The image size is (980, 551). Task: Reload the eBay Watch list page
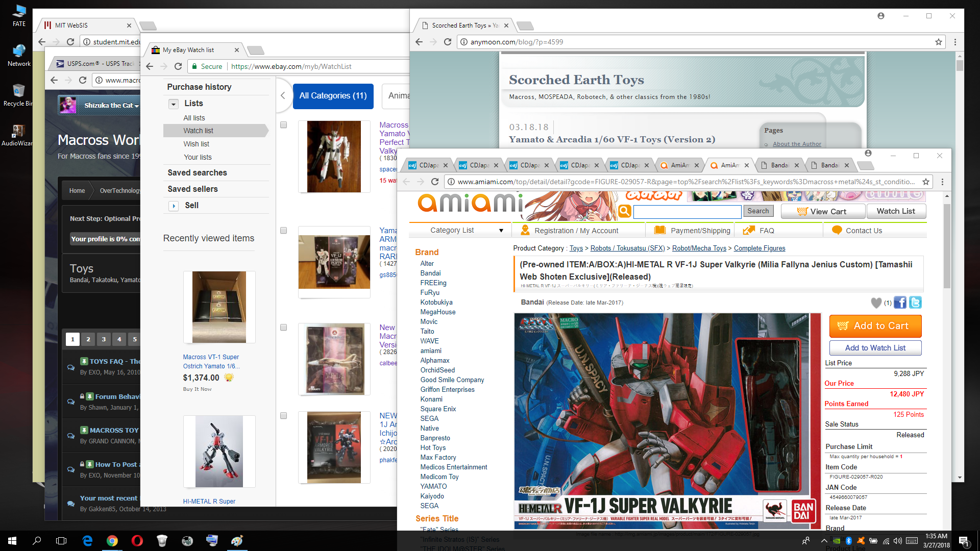click(x=178, y=66)
